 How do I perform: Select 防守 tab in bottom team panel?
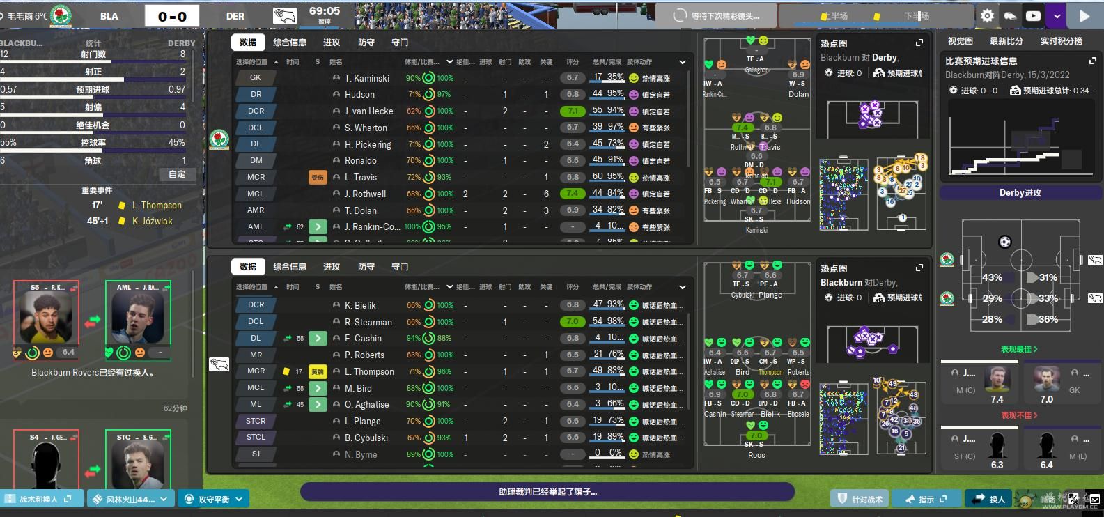click(366, 267)
